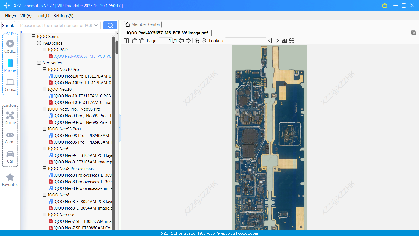Open the Tool(T) menu
Viewport: 419px width, 236px height.
(42, 16)
